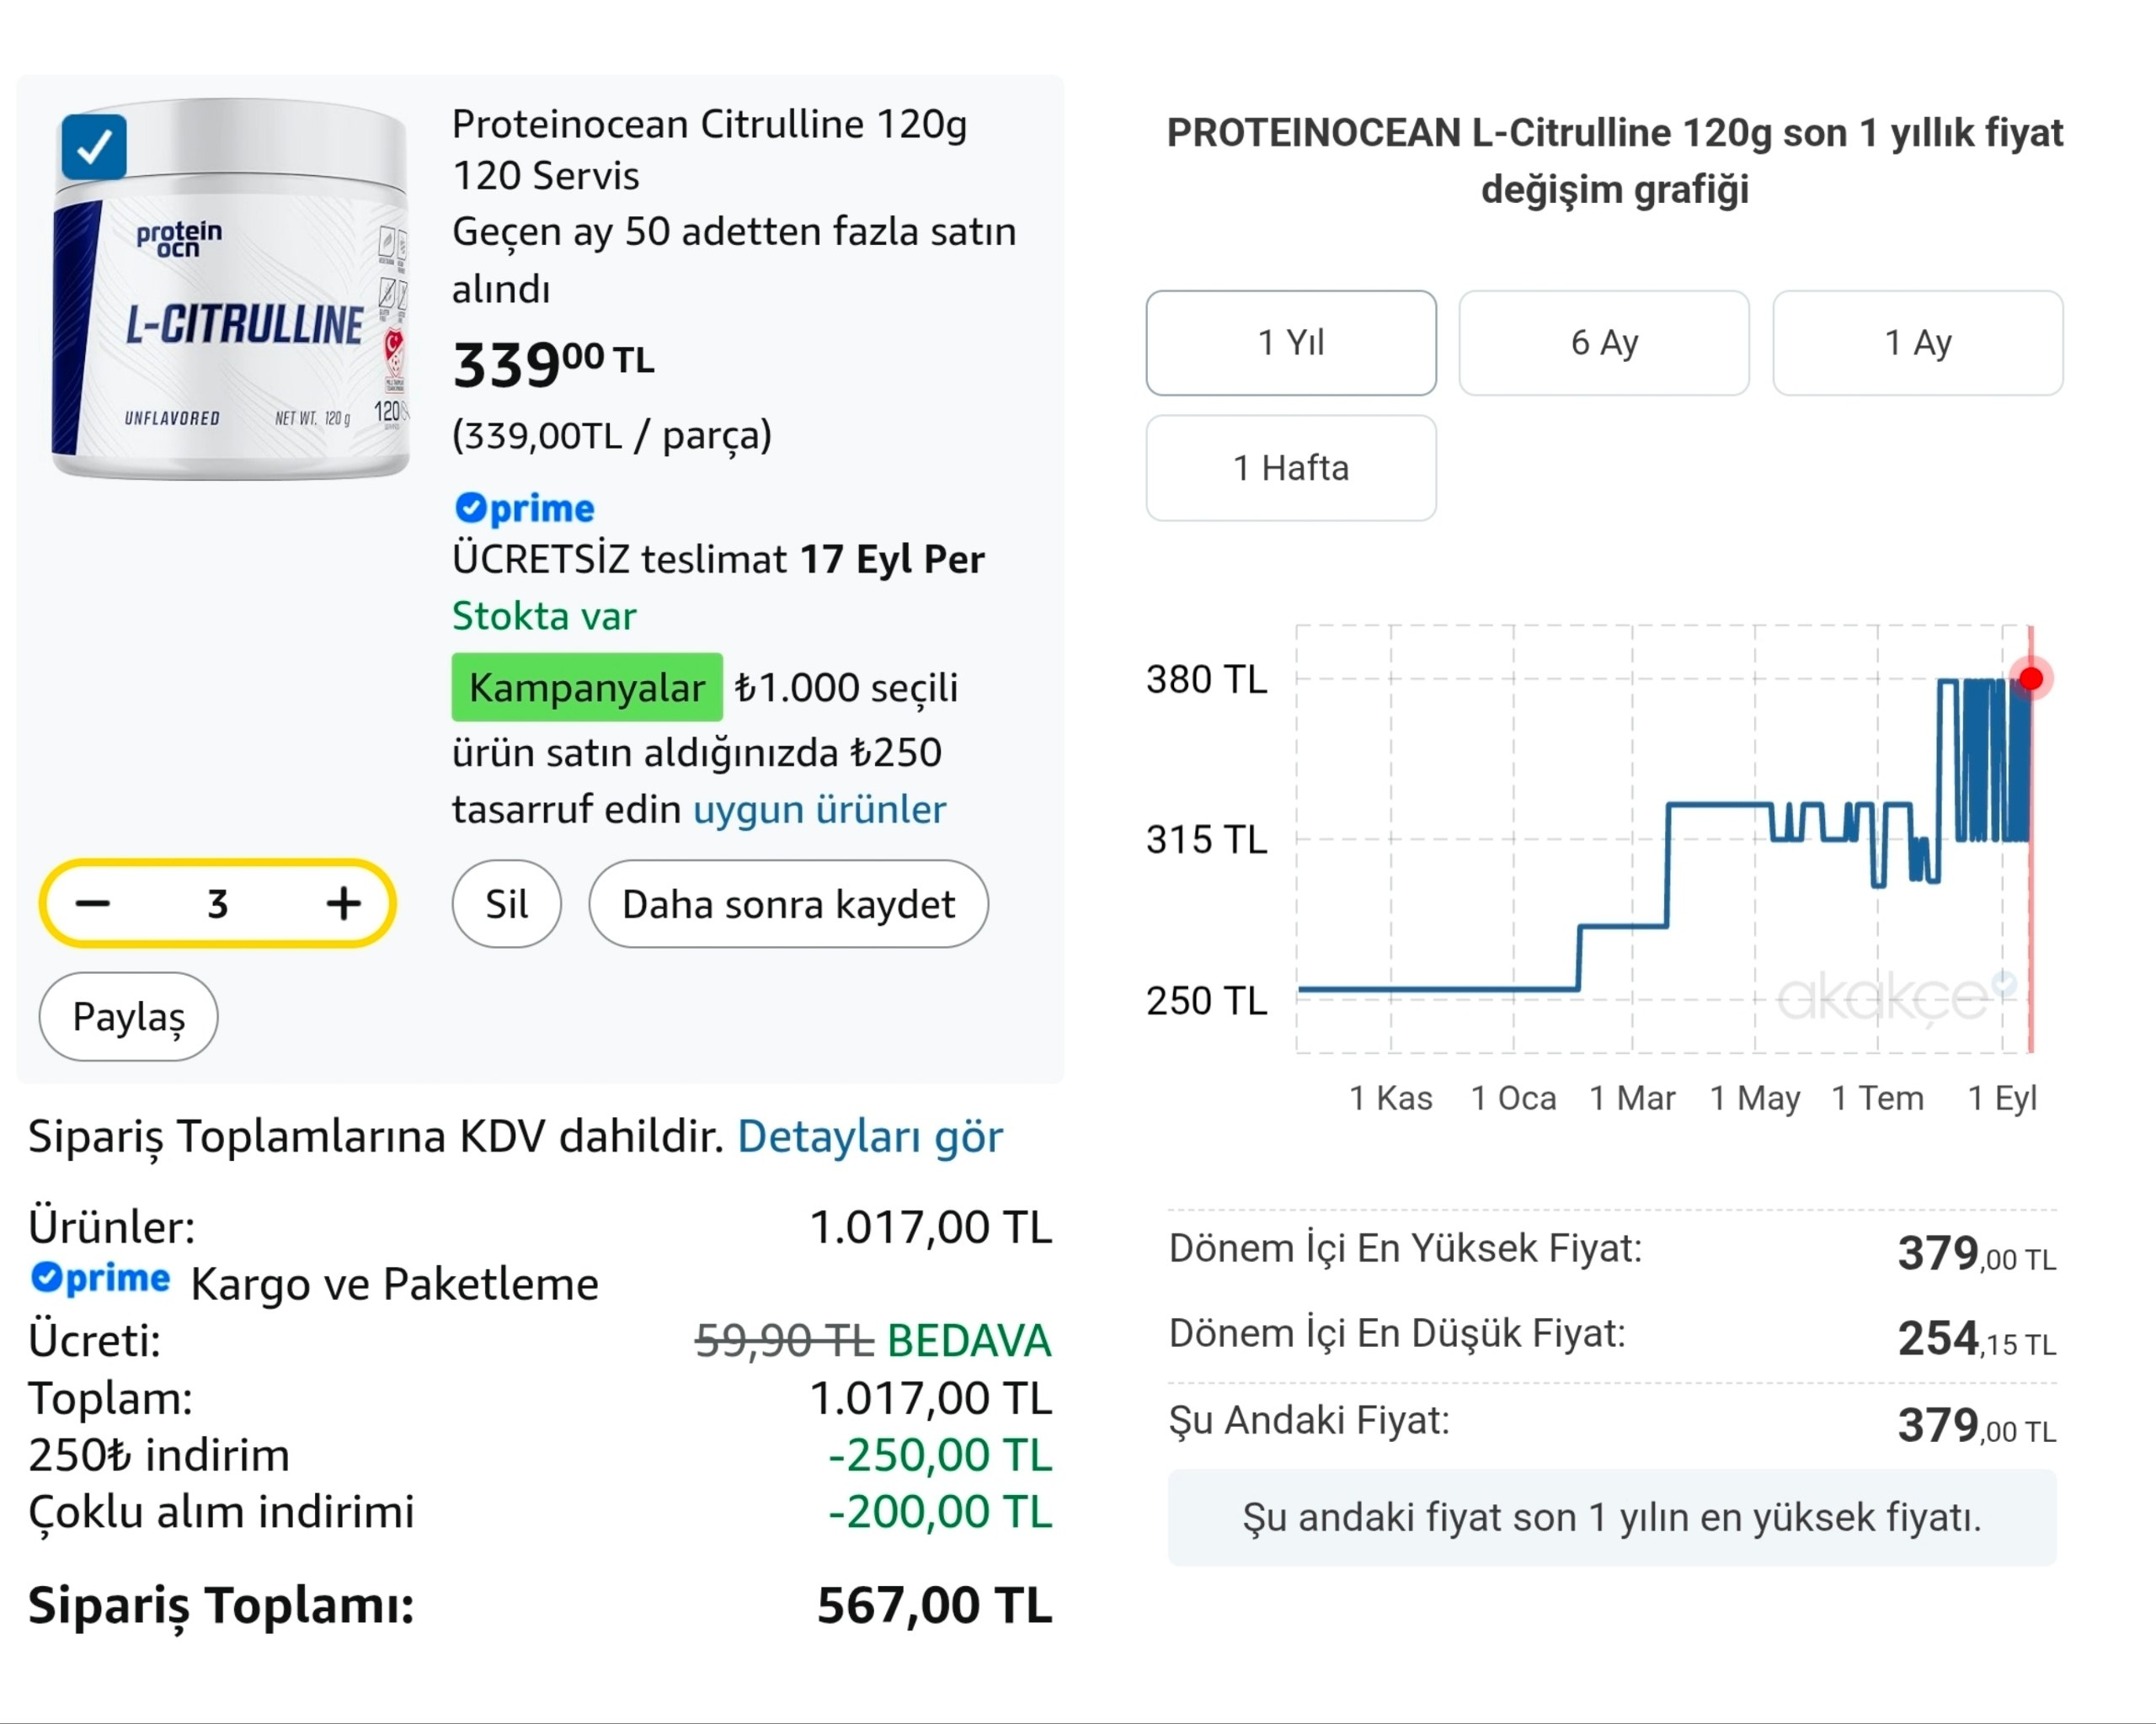Image resolution: width=2156 pixels, height=1724 pixels.
Task: Increase quantity with the plus button
Action: coord(343,903)
